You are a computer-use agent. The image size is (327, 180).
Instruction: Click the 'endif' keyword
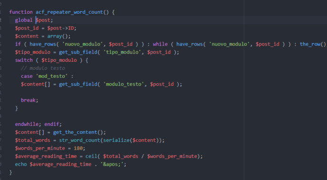coord(52,124)
